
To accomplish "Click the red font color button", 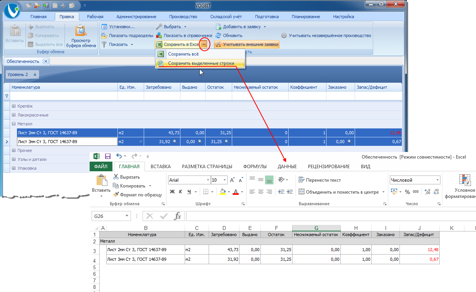I will coord(236,192).
